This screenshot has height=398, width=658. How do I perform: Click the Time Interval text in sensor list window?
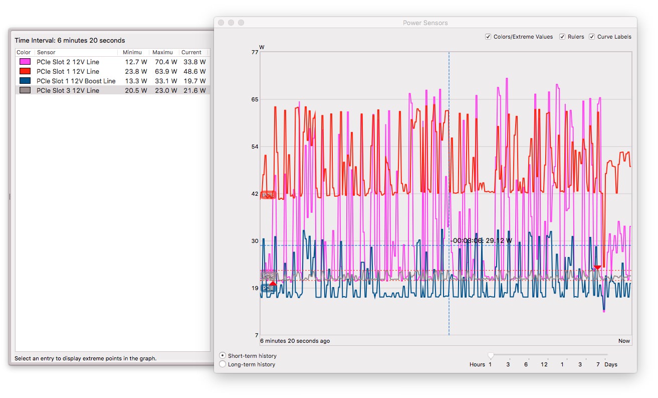(x=70, y=40)
